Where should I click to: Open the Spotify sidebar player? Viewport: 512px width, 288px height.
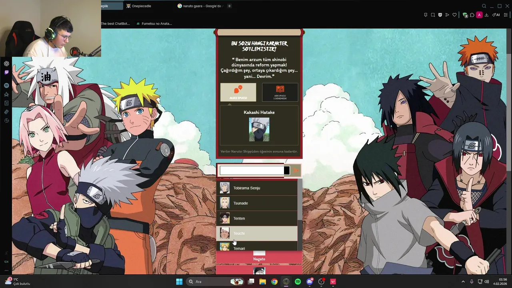pos(6,86)
